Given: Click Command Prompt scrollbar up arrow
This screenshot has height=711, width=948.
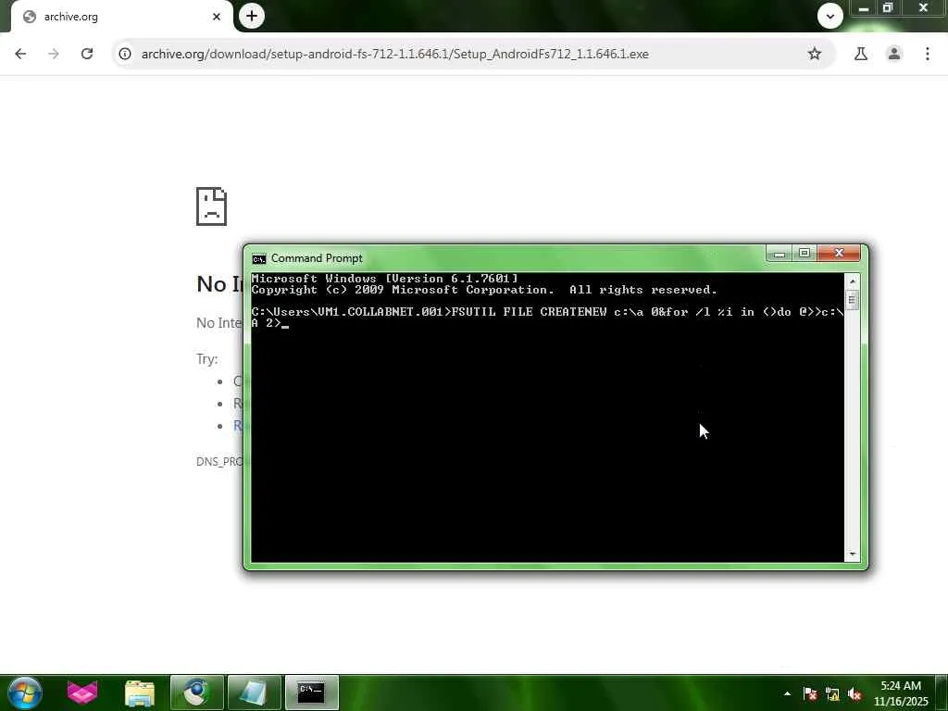Looking at the screenshot, I should [853, 281].
